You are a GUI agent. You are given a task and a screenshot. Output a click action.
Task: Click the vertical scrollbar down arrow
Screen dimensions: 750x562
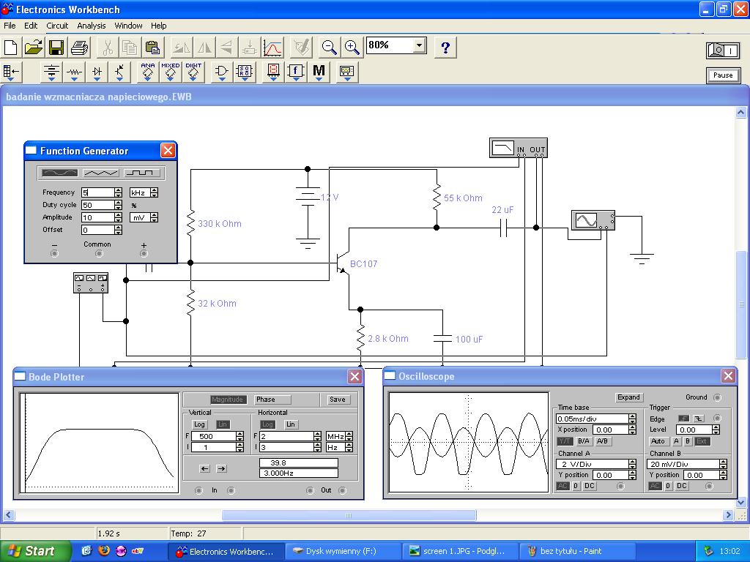[741, 502]
